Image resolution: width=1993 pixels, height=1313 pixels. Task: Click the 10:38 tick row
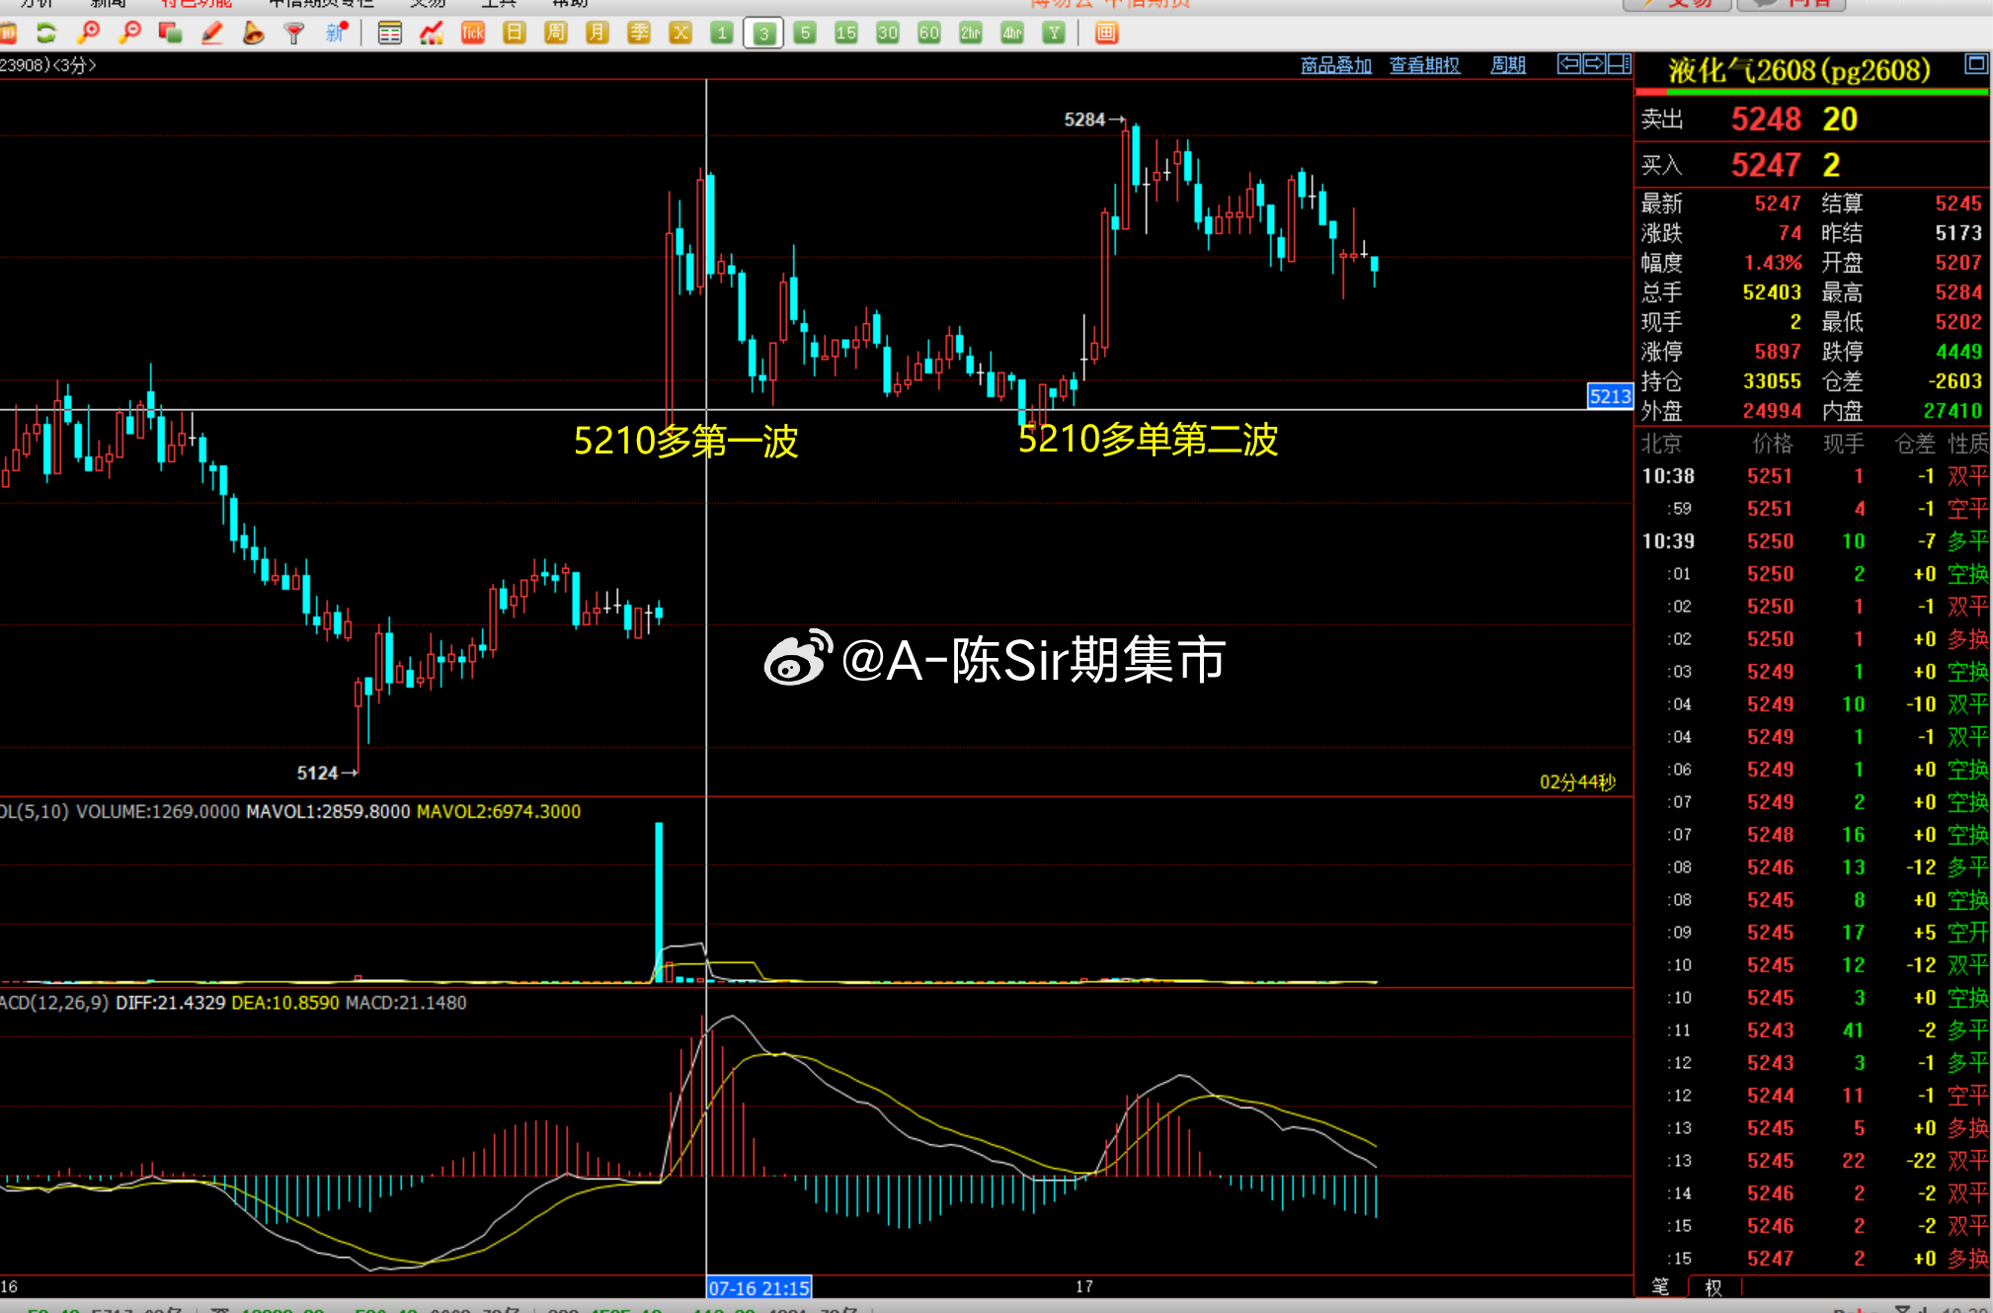pyautogui.click(x=1813, y=476)
